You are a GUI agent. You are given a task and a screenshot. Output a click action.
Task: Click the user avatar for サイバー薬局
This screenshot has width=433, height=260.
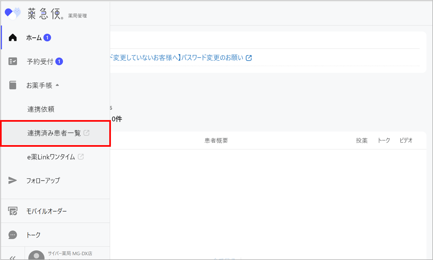(36, 255)
